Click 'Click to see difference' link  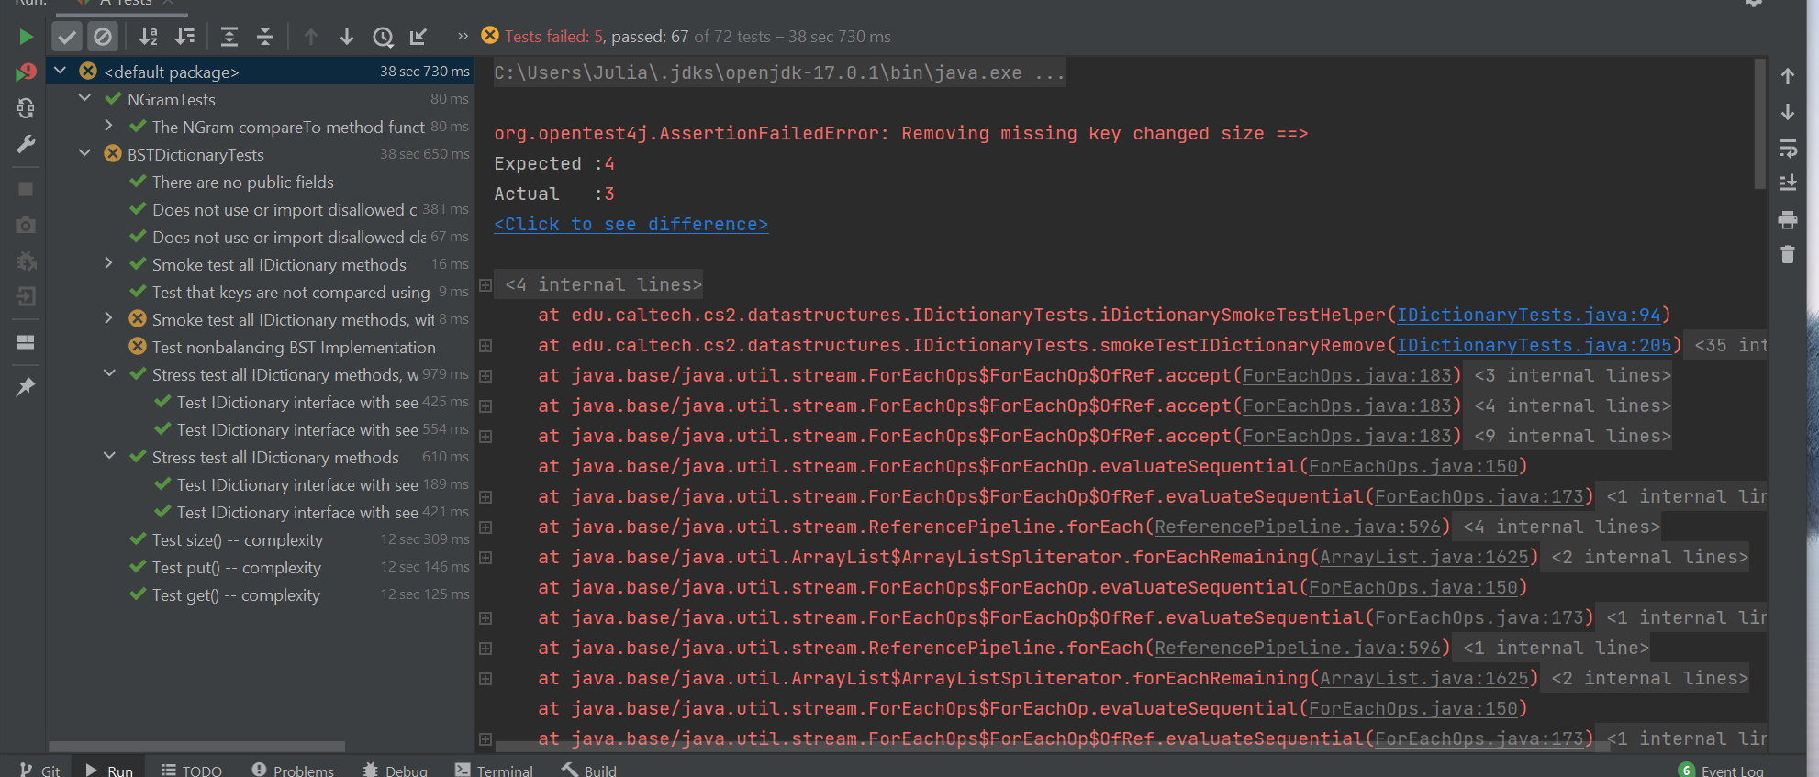[x=631, y=224]
